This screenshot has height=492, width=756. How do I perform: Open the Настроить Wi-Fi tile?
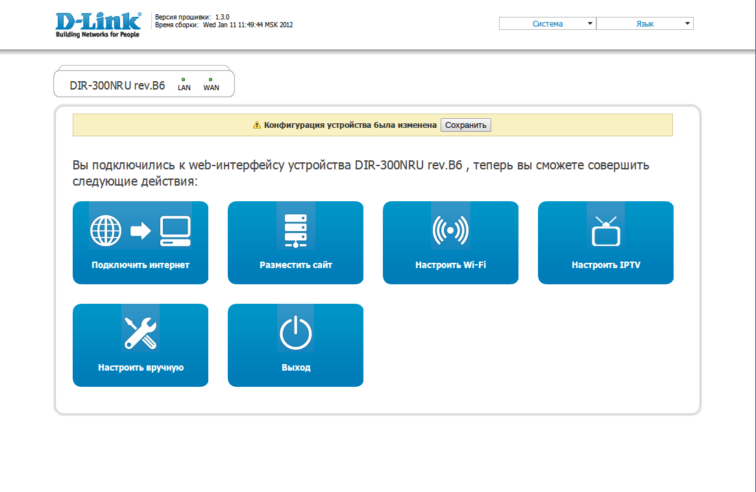click(x=451, y=243)
